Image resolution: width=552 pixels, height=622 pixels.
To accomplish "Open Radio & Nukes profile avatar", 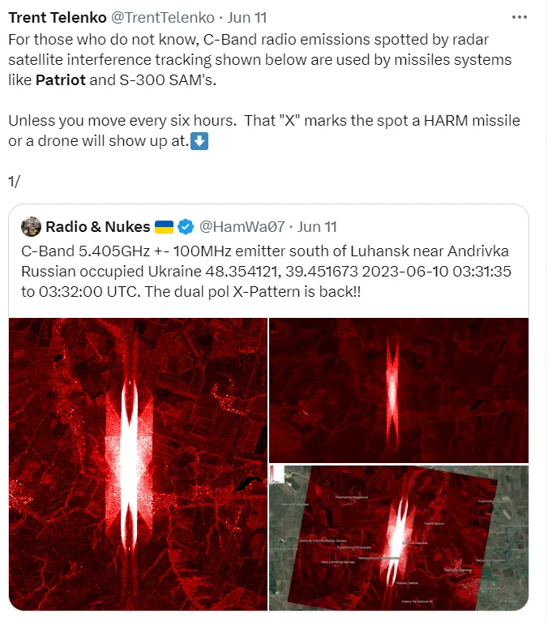I will click(31, 226).
